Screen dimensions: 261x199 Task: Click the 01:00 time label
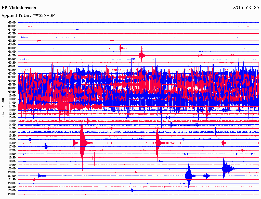(x=12, y=30)
